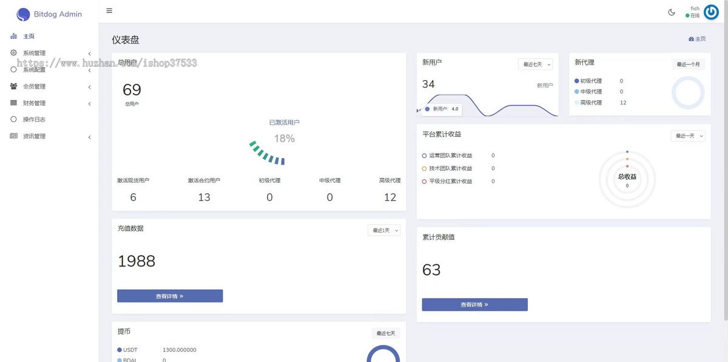728x362 pixels.
Task: Click the 34 新用户 count
Action: (428, 84)
